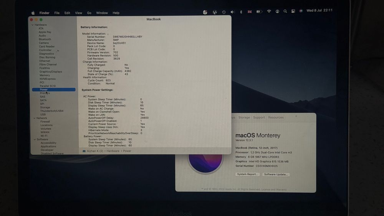Select Storage in the hardware sidebar
The height and width of the screenshot is (216, 384).
45,107
